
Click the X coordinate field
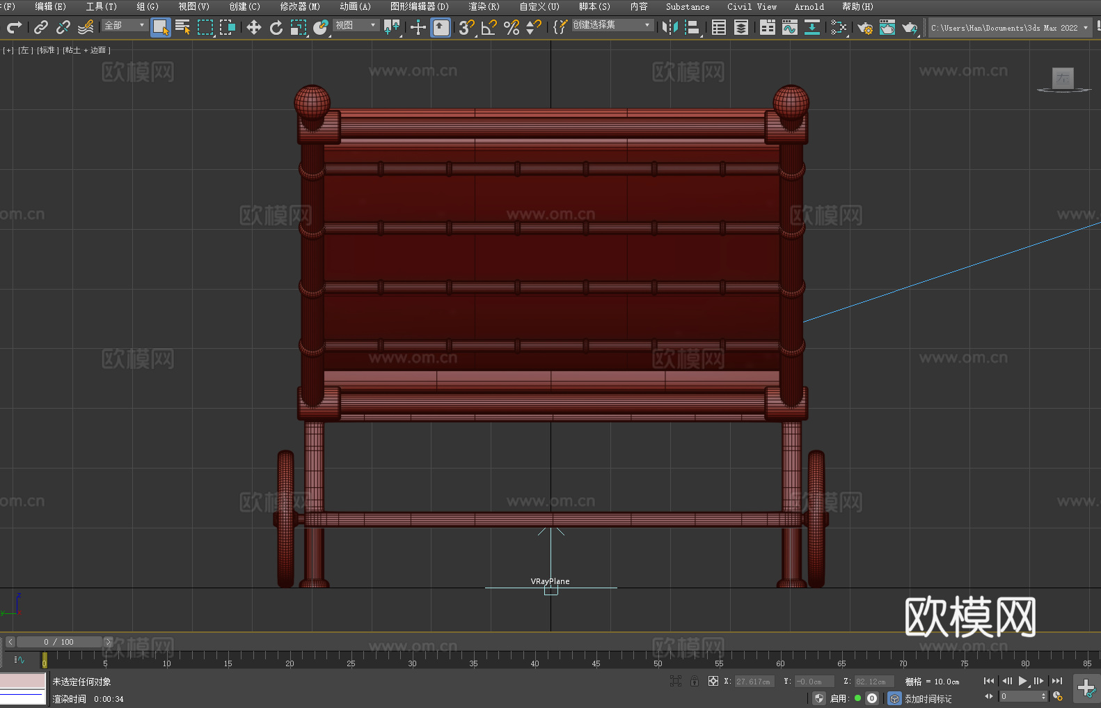tap(754, 682)
